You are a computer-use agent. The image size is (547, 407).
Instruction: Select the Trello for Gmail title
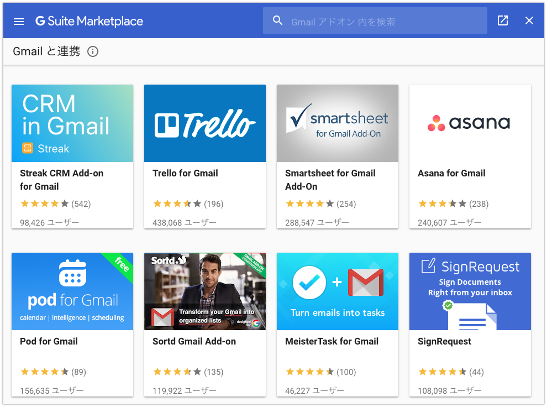coord(185,173)
